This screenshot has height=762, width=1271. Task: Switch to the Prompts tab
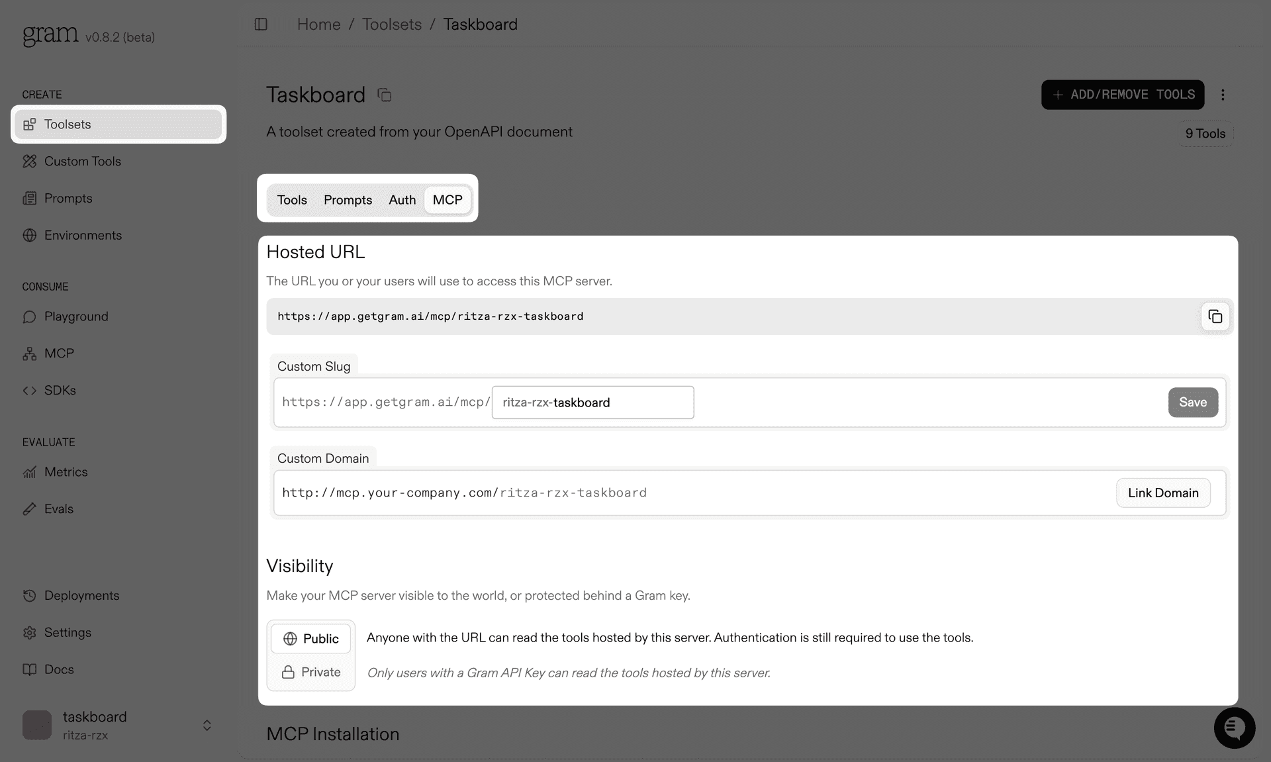(x=348, y=199)
